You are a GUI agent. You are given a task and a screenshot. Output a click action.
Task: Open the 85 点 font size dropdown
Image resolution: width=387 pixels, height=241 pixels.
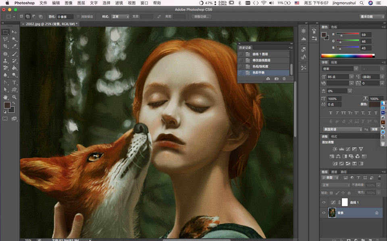pyautogui.click(x=351, y=77)
